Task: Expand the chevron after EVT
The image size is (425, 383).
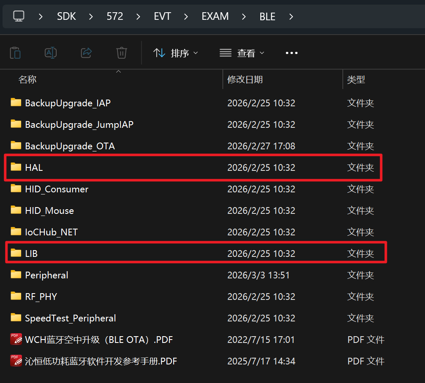Action: [186, 17]
